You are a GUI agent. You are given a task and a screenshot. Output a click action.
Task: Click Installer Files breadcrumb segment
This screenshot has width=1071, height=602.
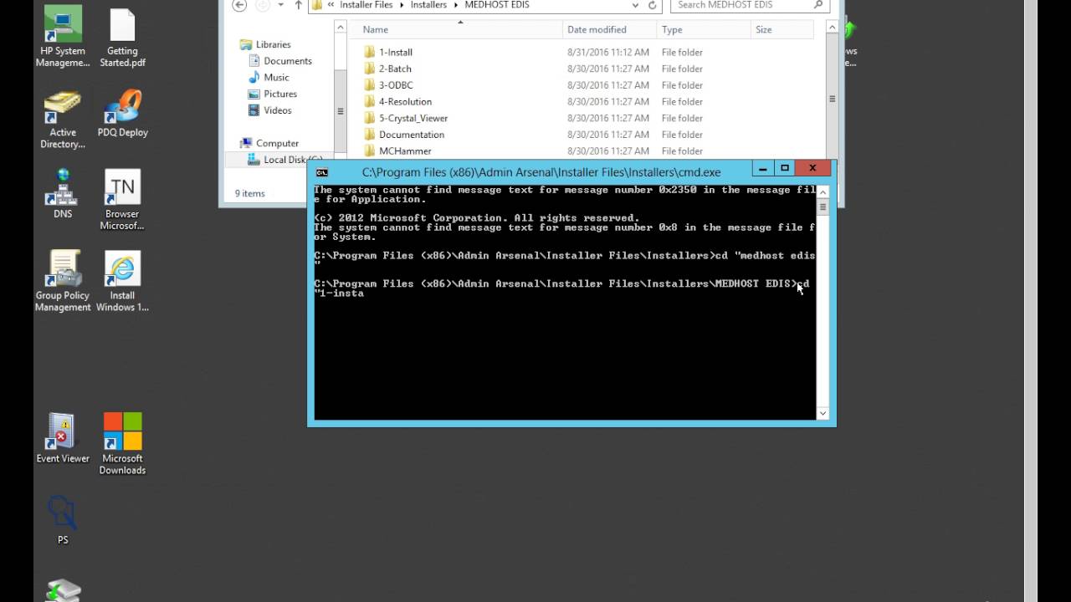point(366,5)
